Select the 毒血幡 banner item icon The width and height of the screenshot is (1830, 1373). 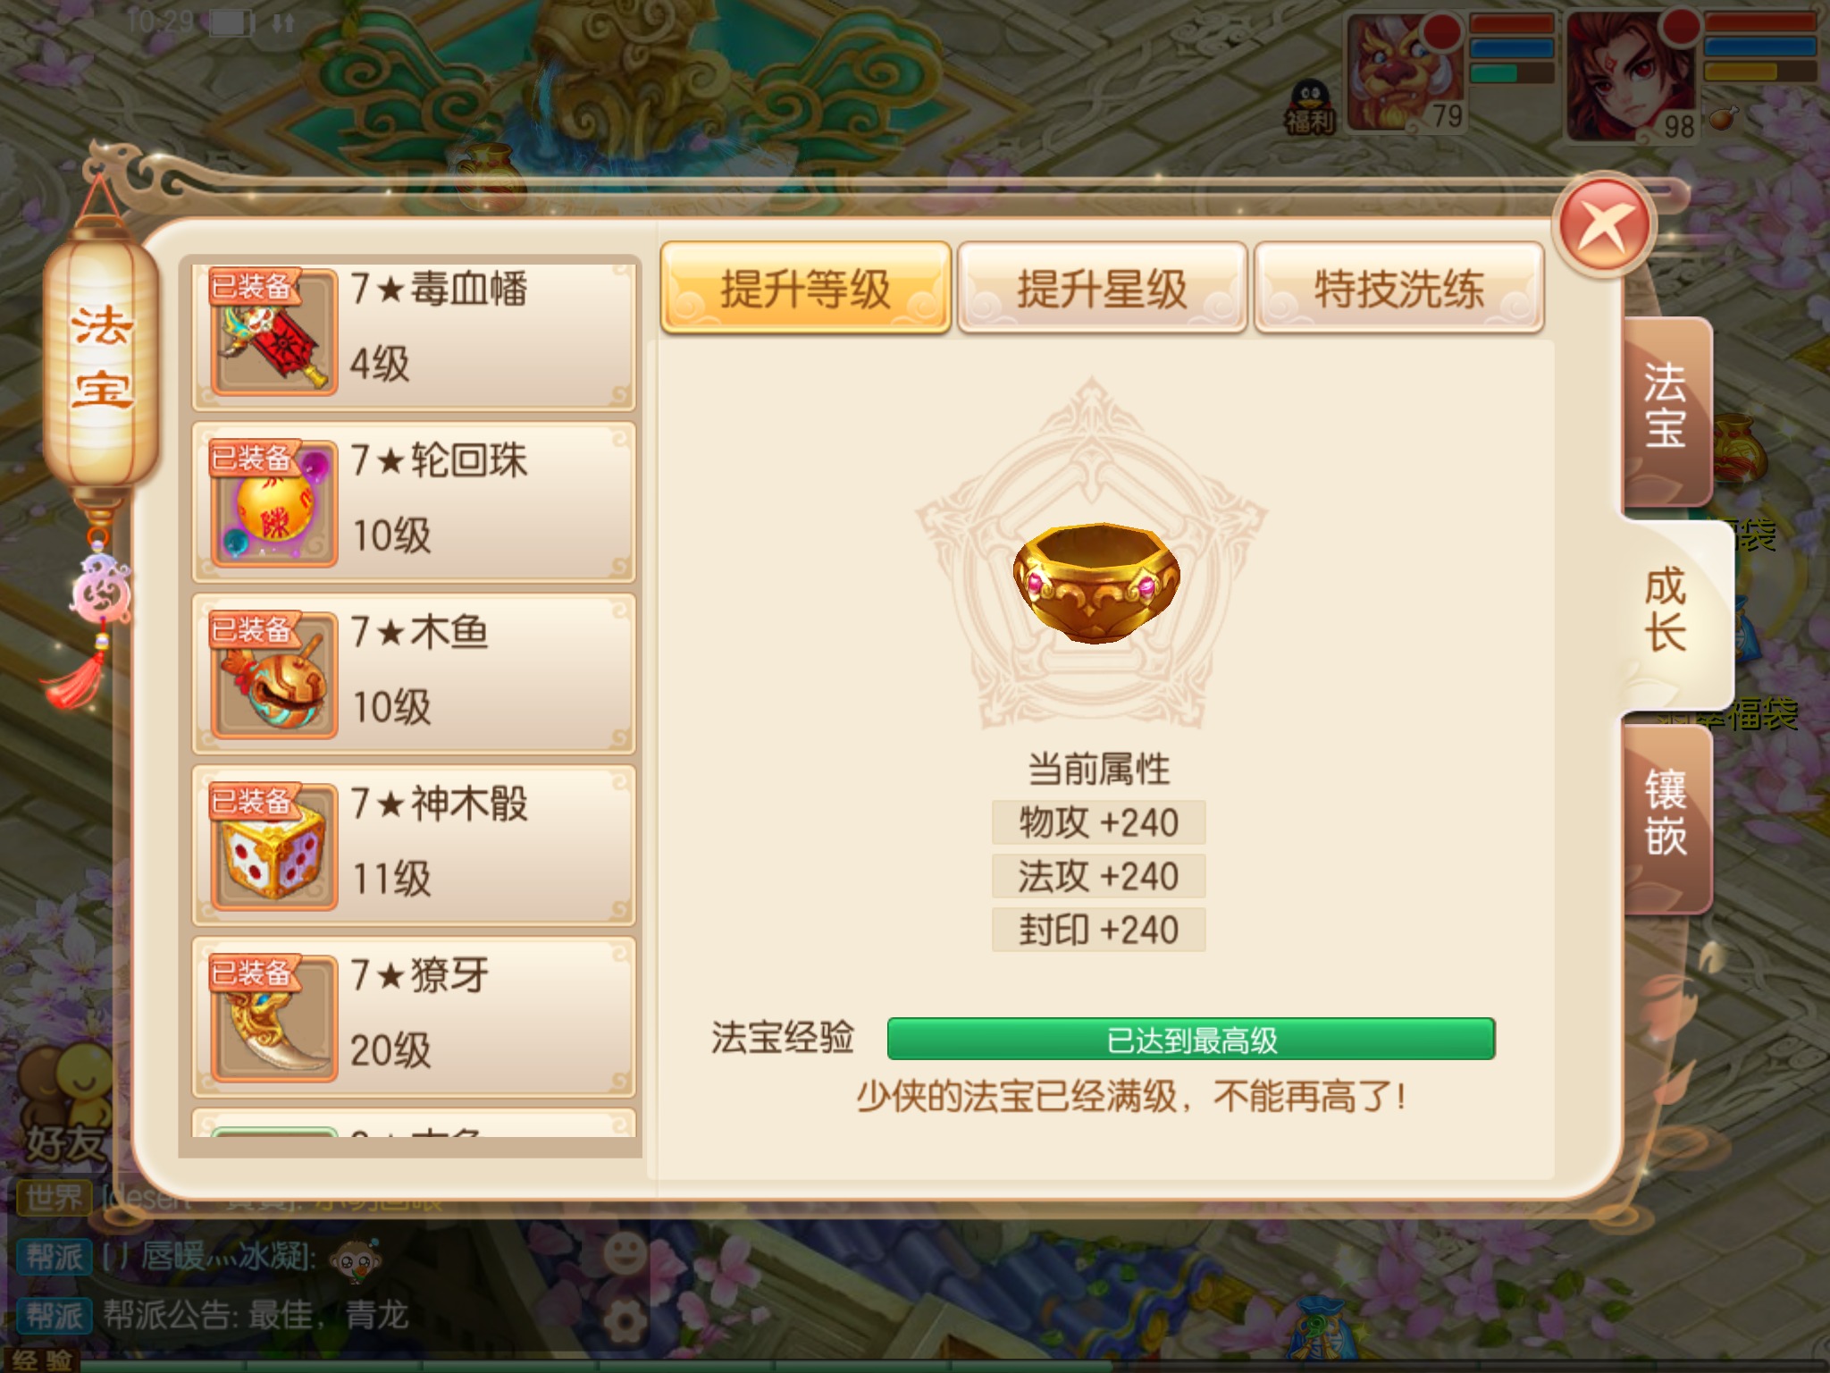(274, 333)
